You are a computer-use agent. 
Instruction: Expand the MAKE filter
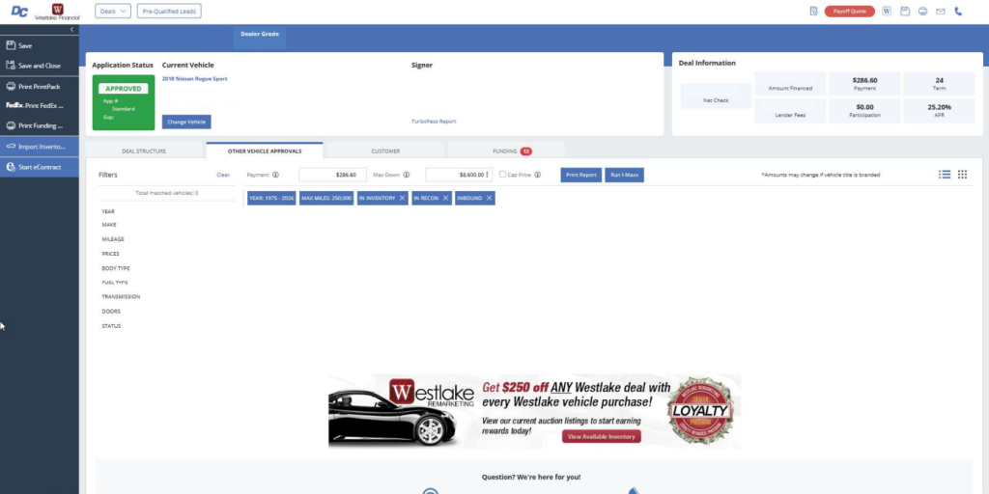click(x=109, y=224)
